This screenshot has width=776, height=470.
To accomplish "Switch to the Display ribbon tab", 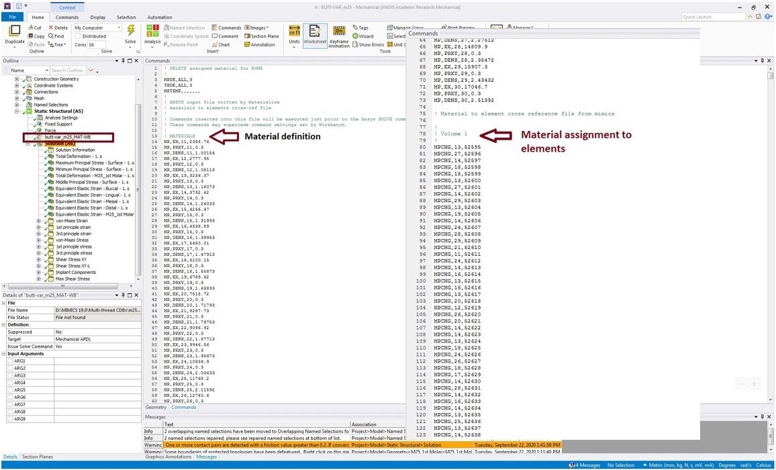I will (97, 17).
